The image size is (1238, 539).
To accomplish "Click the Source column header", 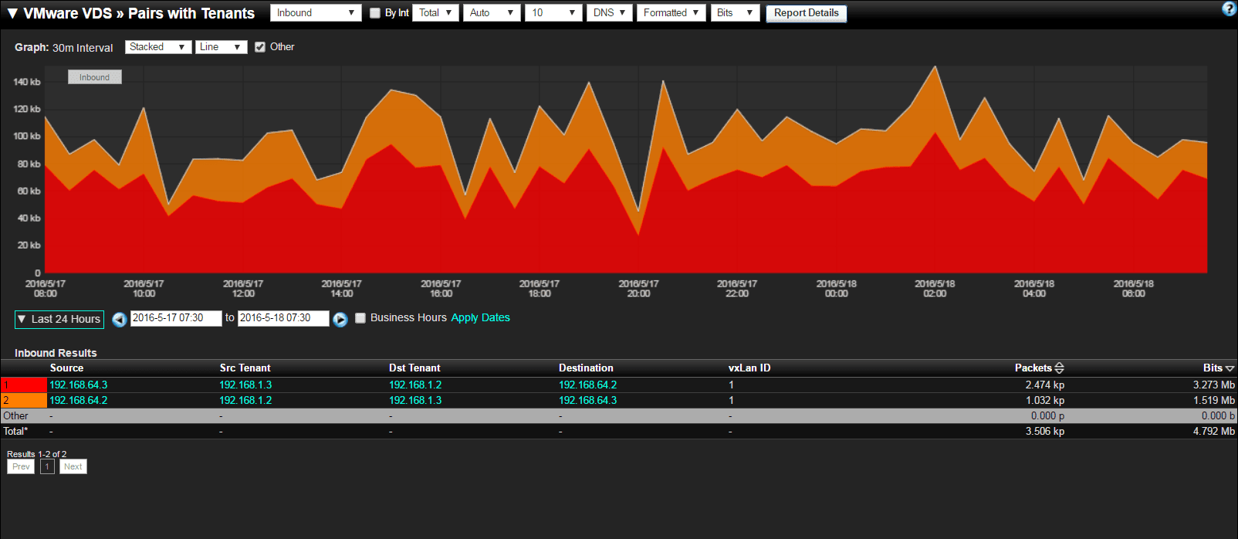I will pos(66,368).
